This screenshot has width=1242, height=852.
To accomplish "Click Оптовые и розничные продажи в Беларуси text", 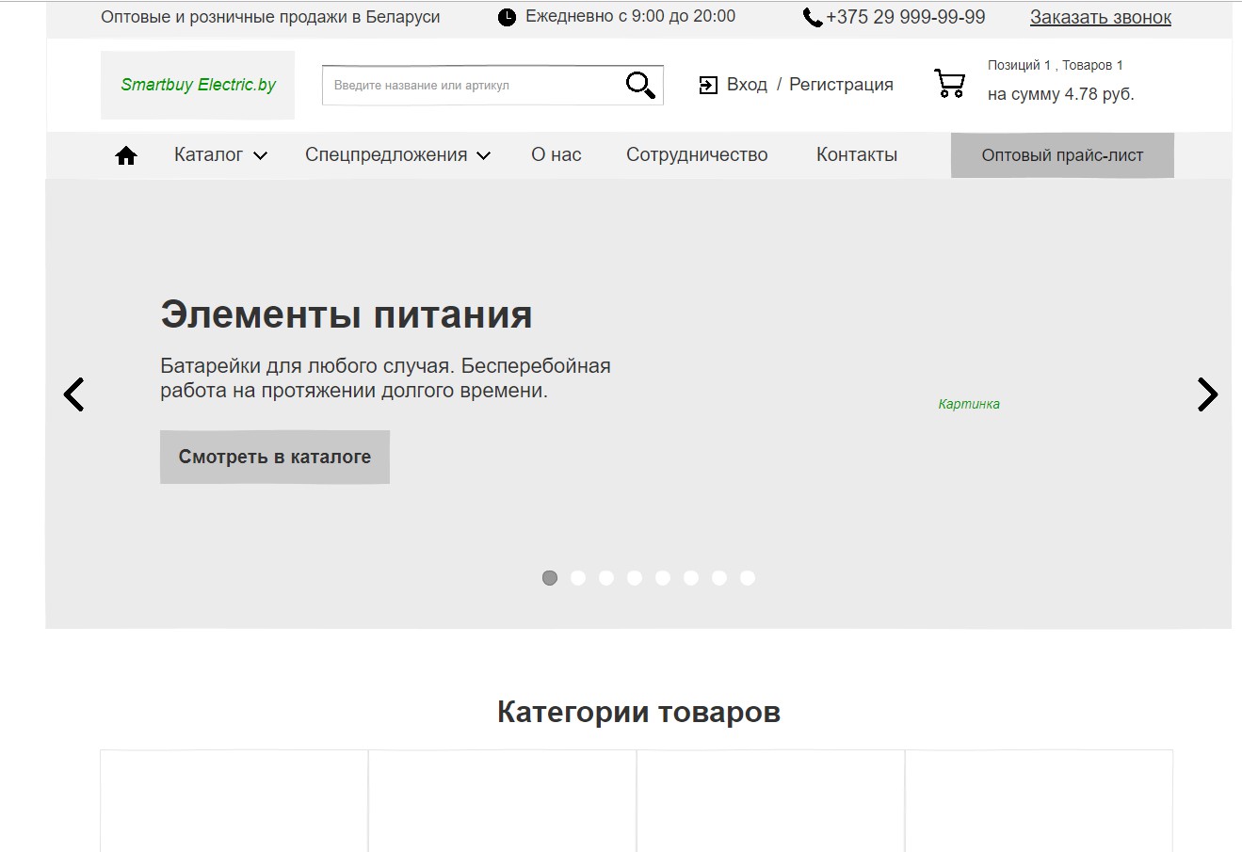I will (270, 17).
